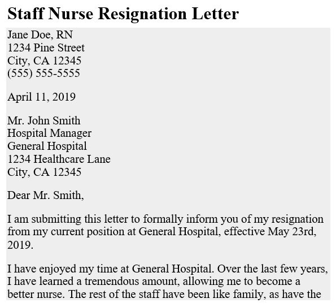
Task: Click the sender name Jane Doe, RN
Action: coord(40,34)
